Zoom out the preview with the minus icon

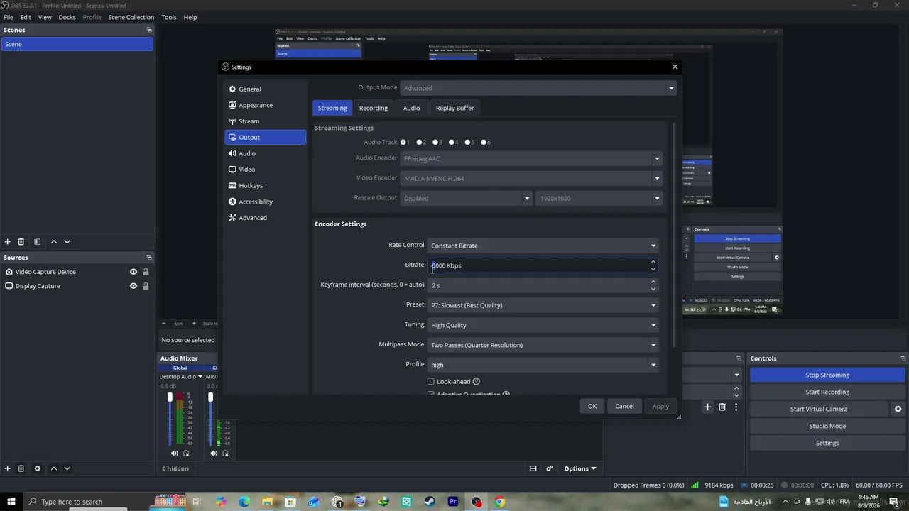[x=163, y=324]
